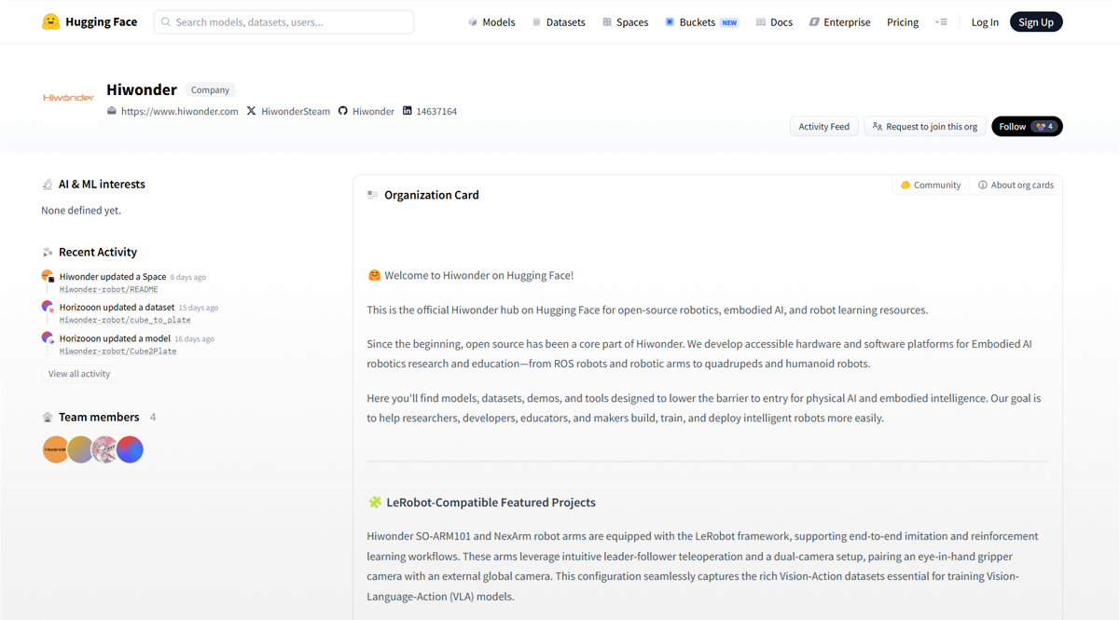Open the Datasets page
Viewport: 1120px width, 620px height.
point(559,21)
